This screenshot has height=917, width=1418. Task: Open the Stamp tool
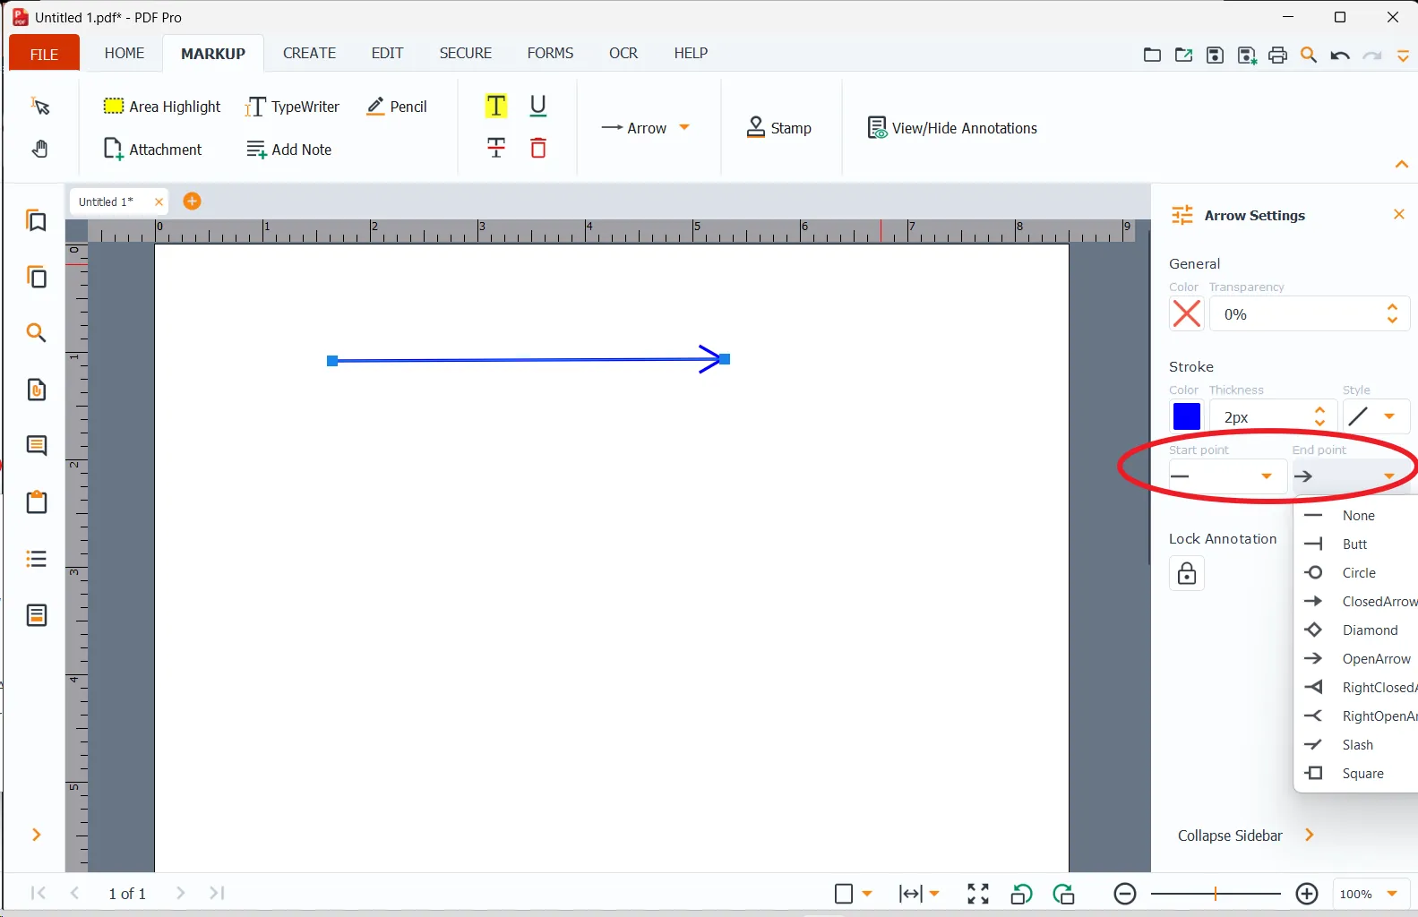[x=779, y=128]
